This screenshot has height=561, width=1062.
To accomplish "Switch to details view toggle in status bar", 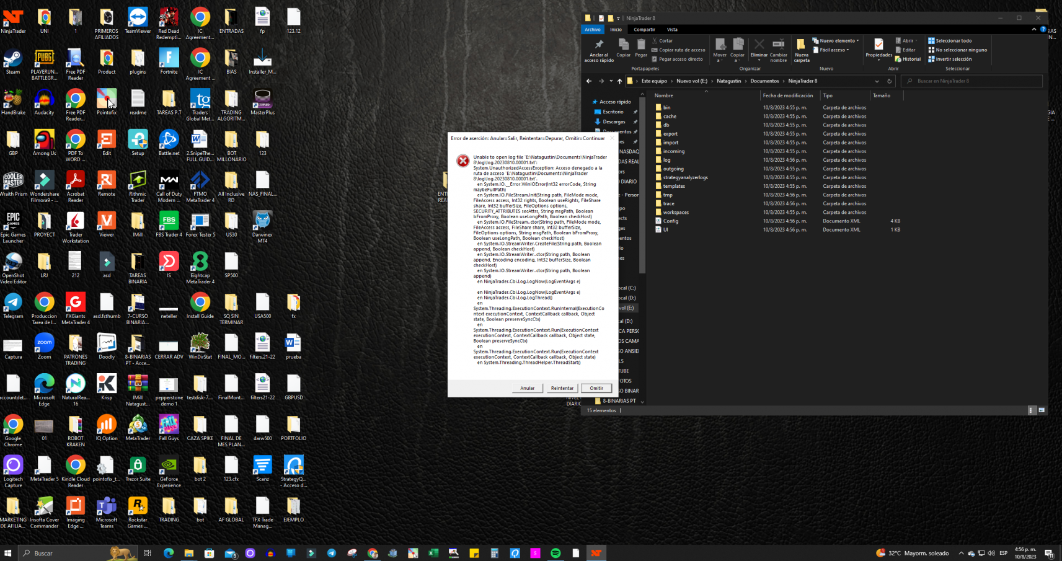I will tap(1032, 410).
